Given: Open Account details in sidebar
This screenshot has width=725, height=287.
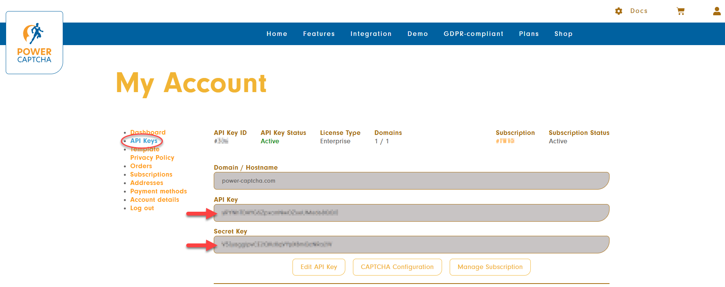Looking at the screenshot, I should pyautogui.click(x=155, y=199).
